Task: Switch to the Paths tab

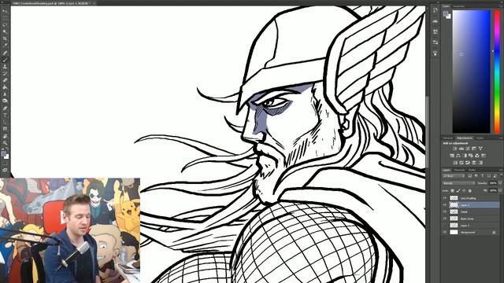Action: click(472, 170)
